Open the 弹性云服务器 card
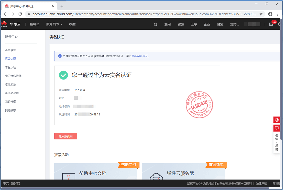Viewport: 283px width, 190px height. click(x=183, y=171)
